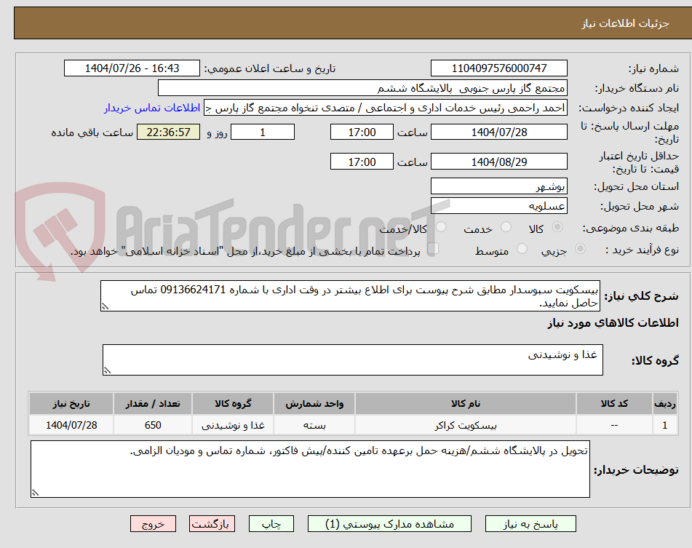The image size is (692, 548).
Task: Select the خدمت radio button
Action: (x=506, y=227)
